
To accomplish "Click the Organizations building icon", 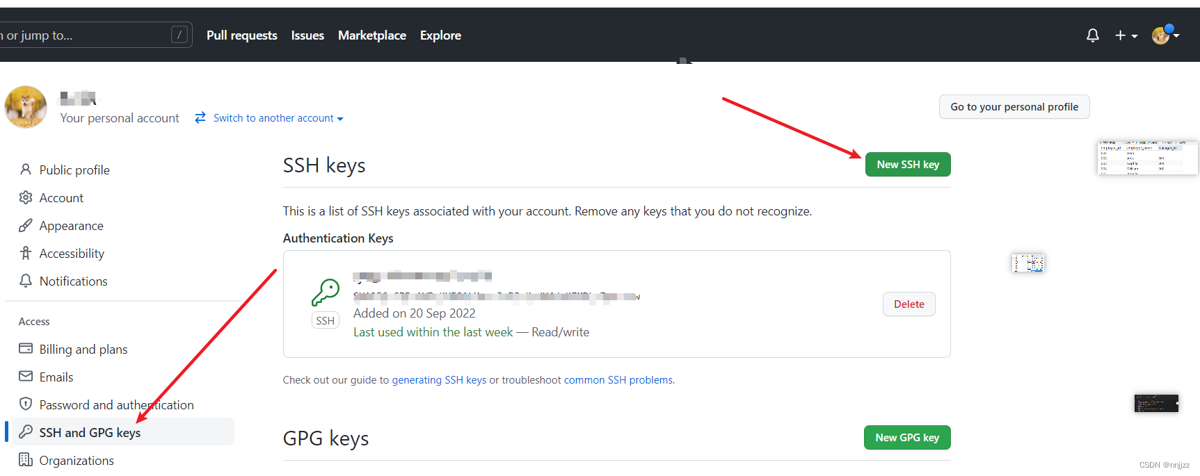I will (x=26, y=459).
